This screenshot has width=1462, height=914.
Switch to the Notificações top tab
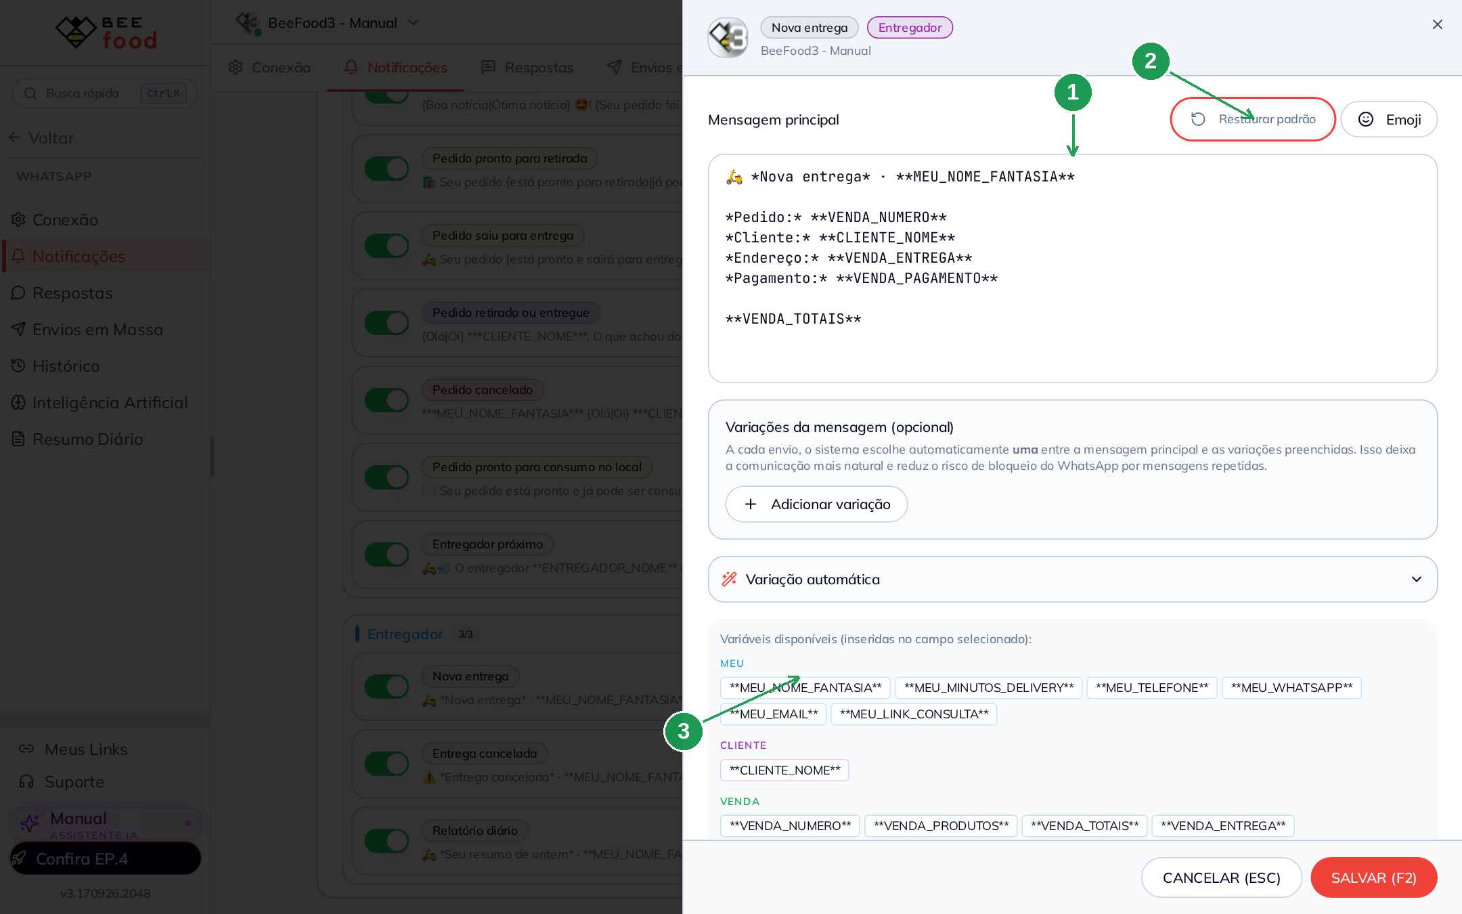pos(395,67)
